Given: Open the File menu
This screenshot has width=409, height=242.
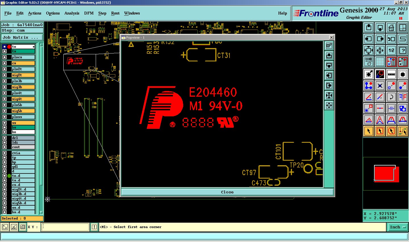Looking at the screenshot, I should coord(8,13).
